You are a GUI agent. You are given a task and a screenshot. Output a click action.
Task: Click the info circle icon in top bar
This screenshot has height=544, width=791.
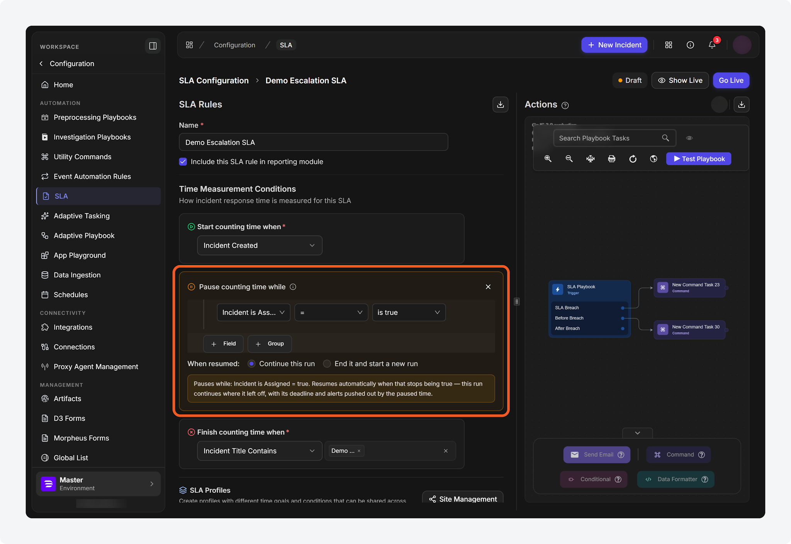coord(690,45)
